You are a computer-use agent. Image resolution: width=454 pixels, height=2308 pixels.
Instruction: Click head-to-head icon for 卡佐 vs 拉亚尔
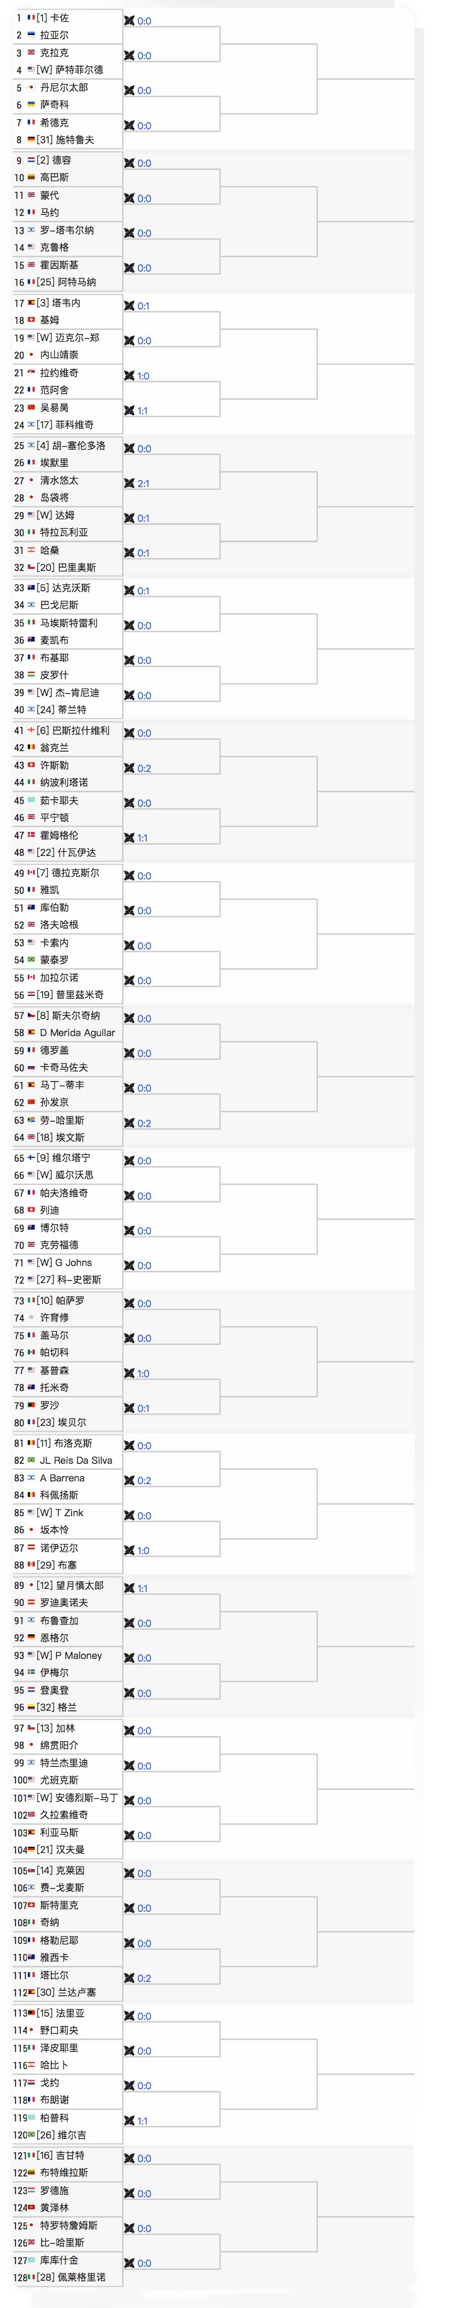point(130,21)
